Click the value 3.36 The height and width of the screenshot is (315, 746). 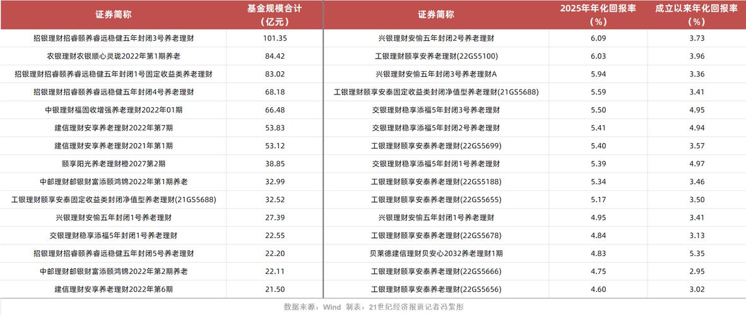[697, 74]
